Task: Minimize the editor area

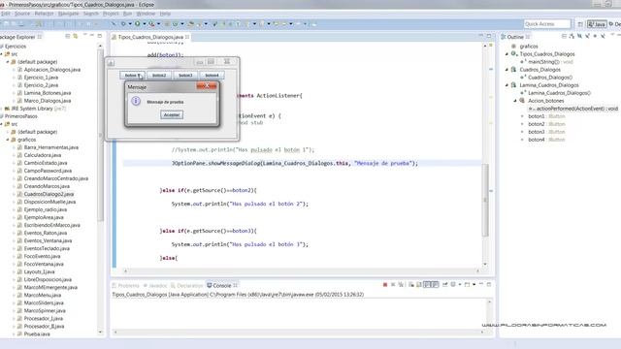Action: 481,36
